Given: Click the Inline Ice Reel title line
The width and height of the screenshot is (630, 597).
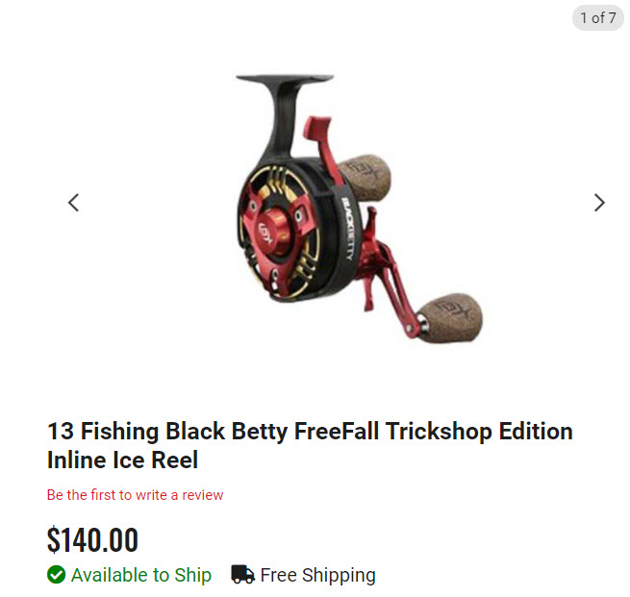Looking at the screenshot, I should (x=122, y=460).
